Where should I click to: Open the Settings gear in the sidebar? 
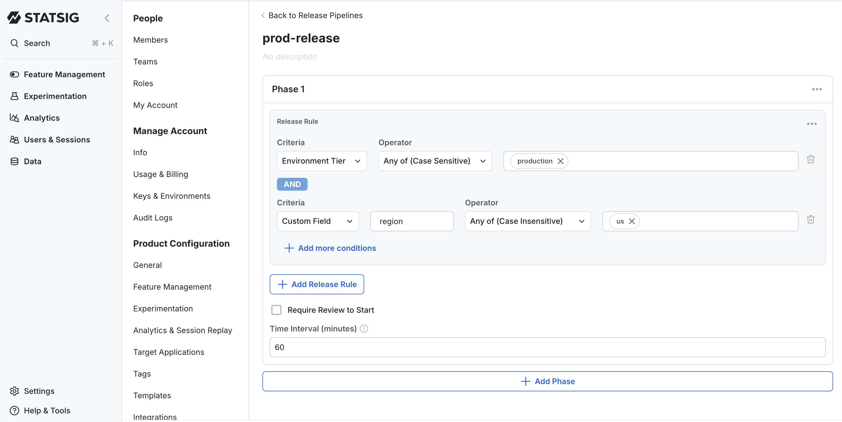click(x=15, y=391)
